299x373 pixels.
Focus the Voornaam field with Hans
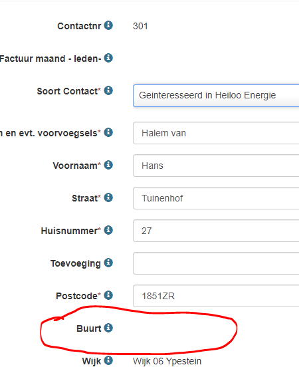pyautogui.click(x=216, y=166)
